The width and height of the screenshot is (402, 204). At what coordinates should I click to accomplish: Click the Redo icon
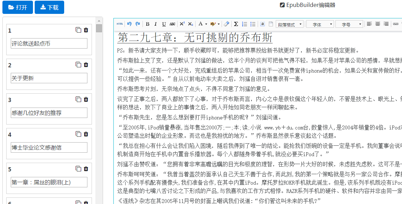click(138, 24)
